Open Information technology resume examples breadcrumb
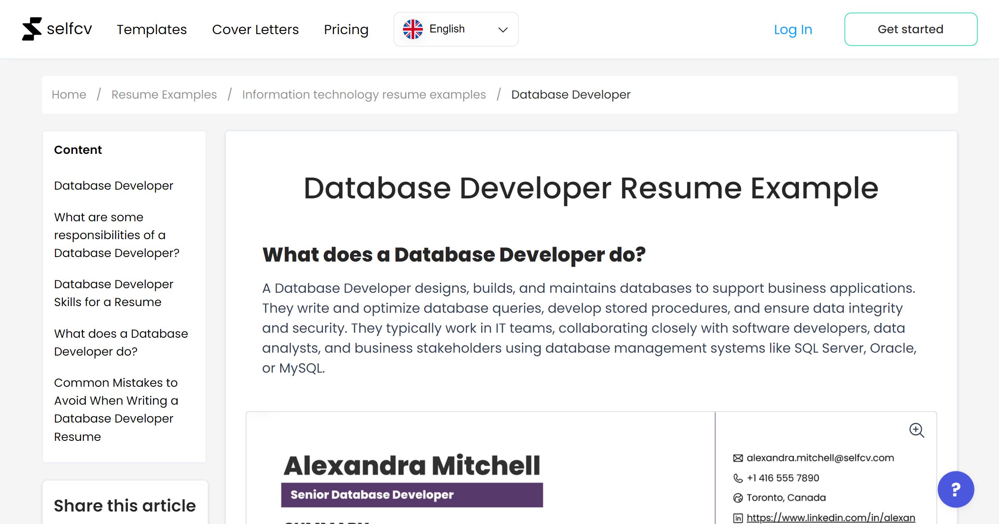This screenshot has height=524, width=999. (364, 94)
